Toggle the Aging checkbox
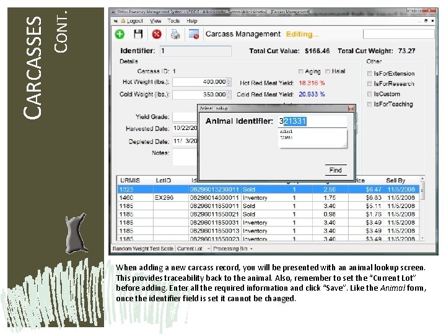The height and width of the screenshot is (334, 446). point(300,71)
